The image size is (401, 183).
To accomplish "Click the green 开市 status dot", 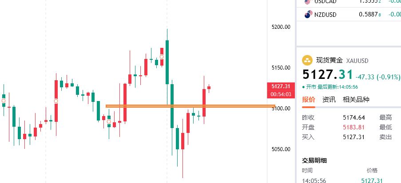I will pyautogui.click(x=303, y=87).
